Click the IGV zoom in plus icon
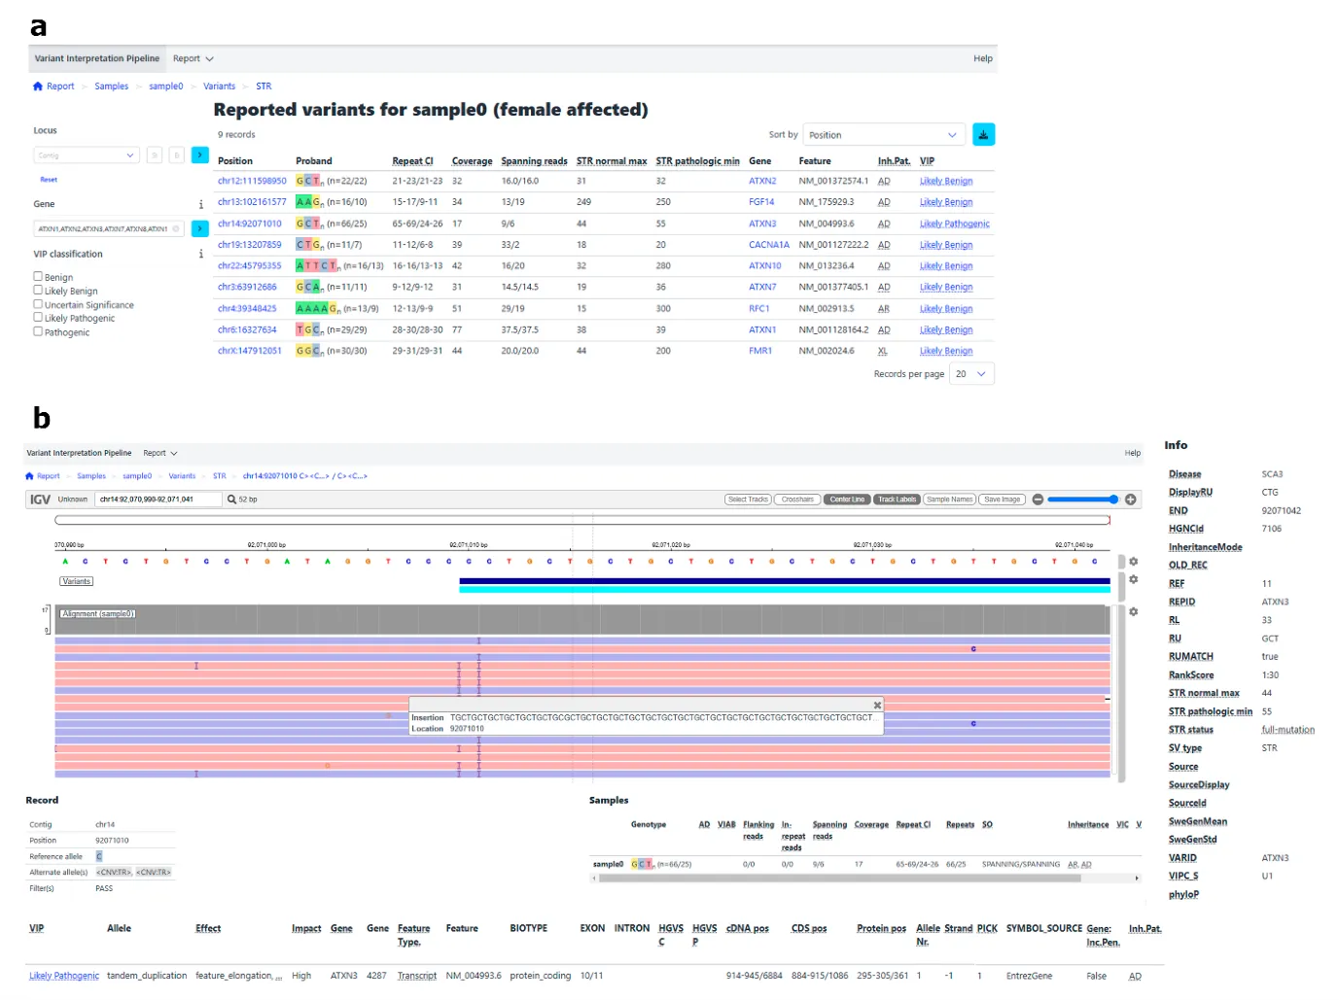Image resolution: width=1339 pixels, height=1000 pixels. pos(1130,500)
